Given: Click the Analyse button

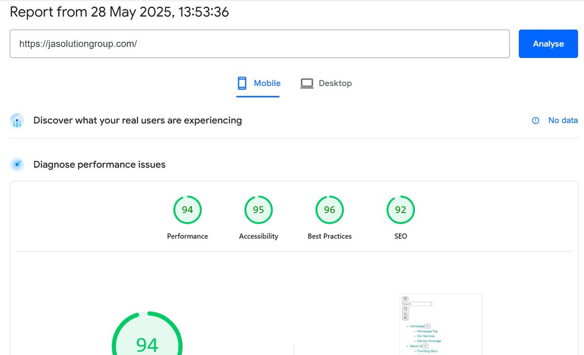Looking at the screenshot, I should [x=548, y=44].
